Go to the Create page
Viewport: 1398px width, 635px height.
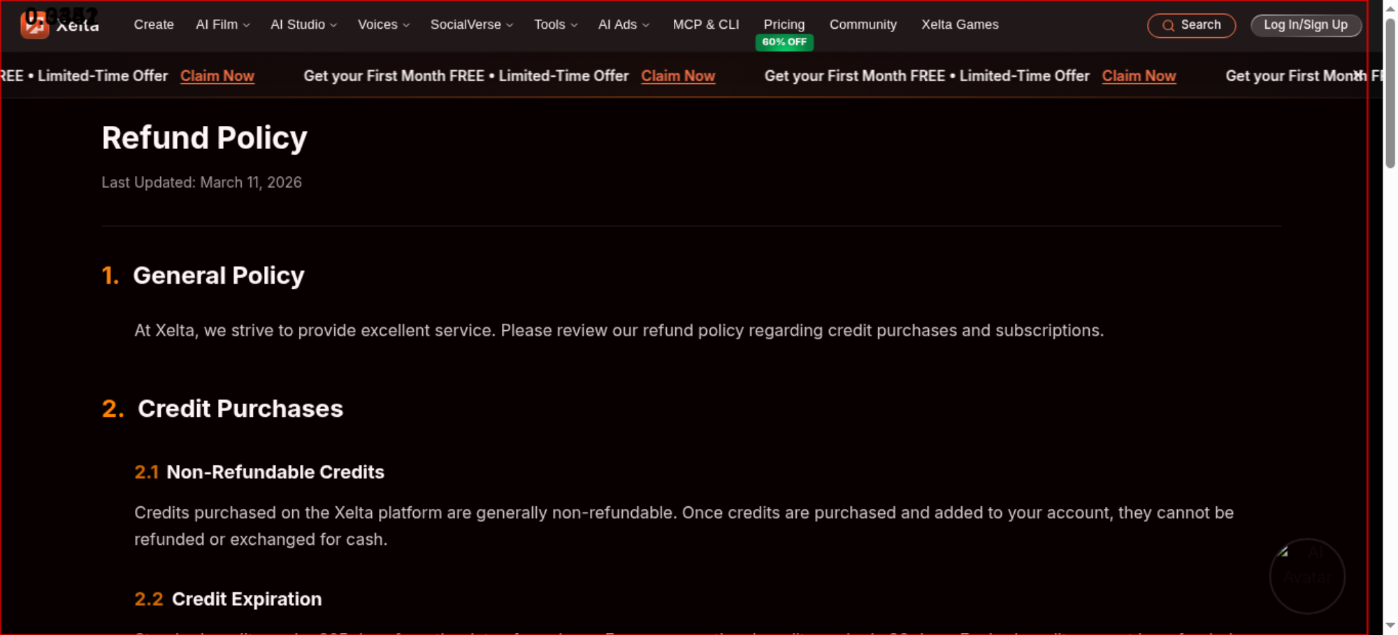154,24
